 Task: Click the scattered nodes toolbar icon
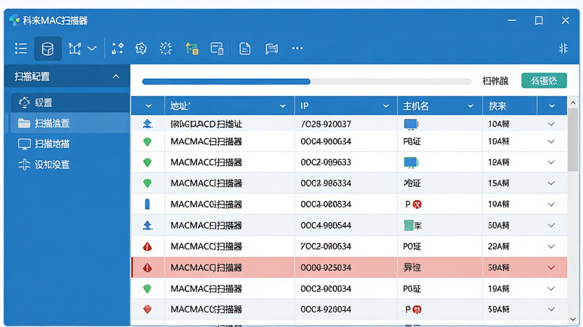point(117,49)
